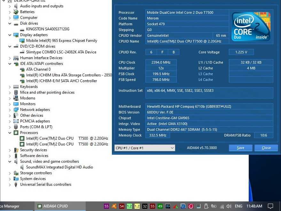The height and width of the screenshot is (211, 281).
Task: Expand the Human Interface Devices node
Action: tap(10, 58)
